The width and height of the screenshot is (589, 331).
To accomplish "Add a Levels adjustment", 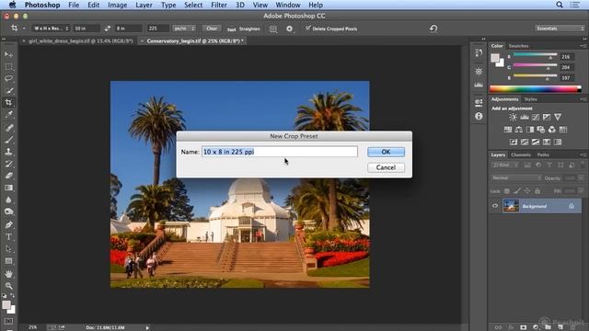I will (x=525, y=117).
